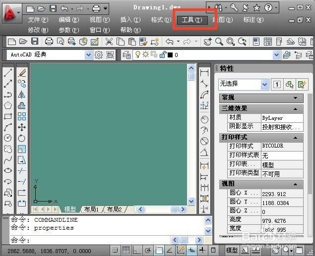Select the Offset modify tool
The image size is (315, 256).
point(22,105)
